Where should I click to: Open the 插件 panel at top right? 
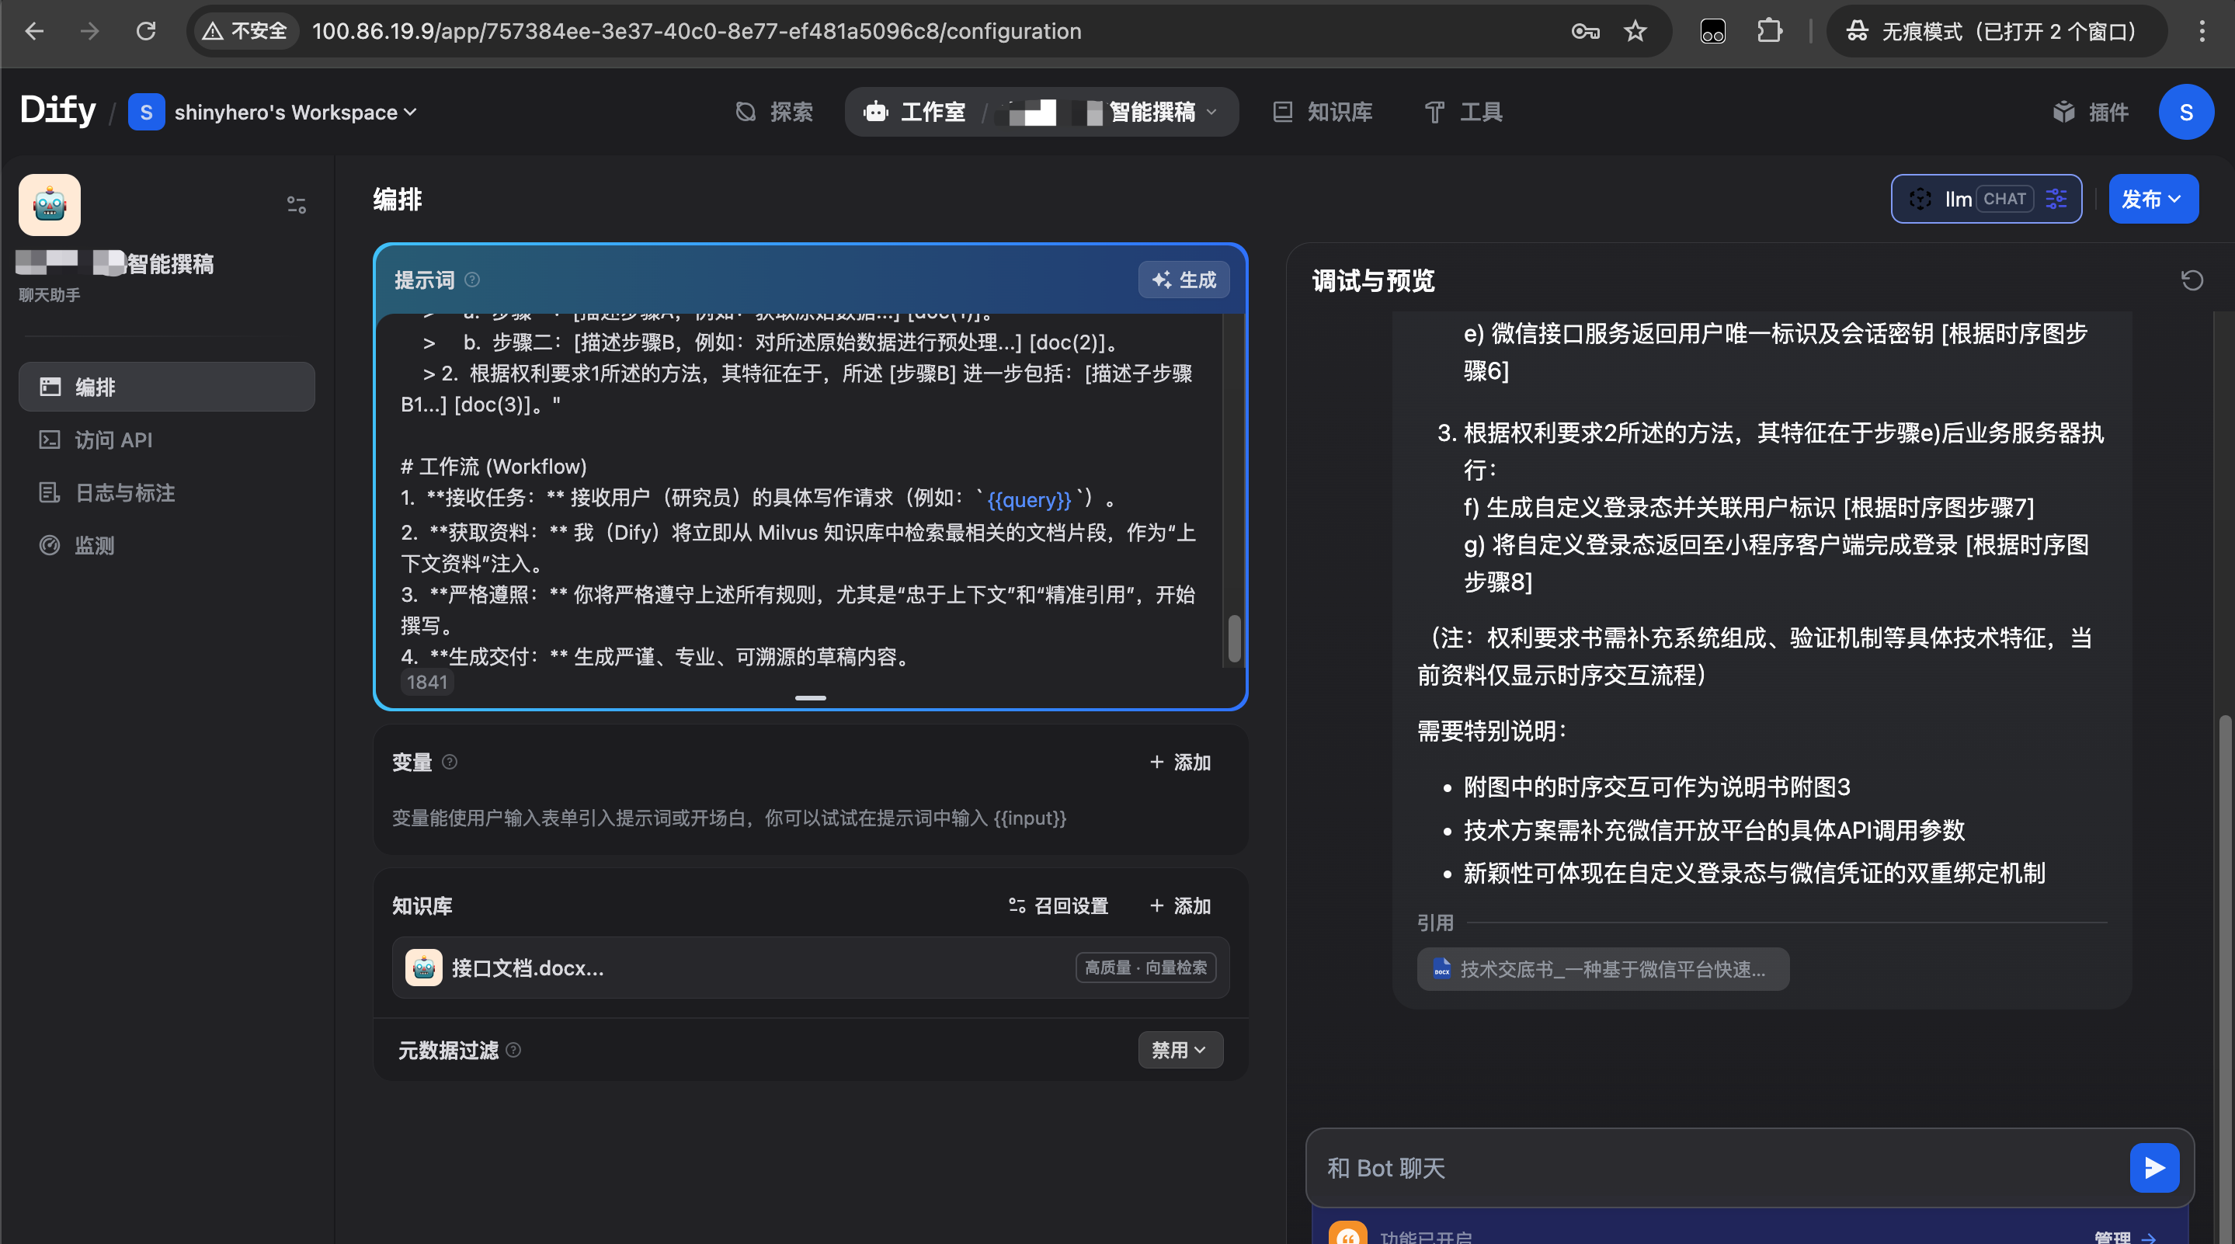[x=2092, y=112]
